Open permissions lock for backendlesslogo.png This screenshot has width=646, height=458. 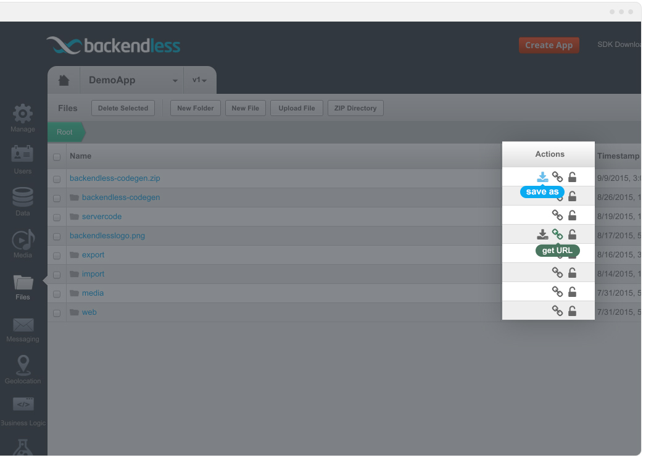[x=572, y=234]
